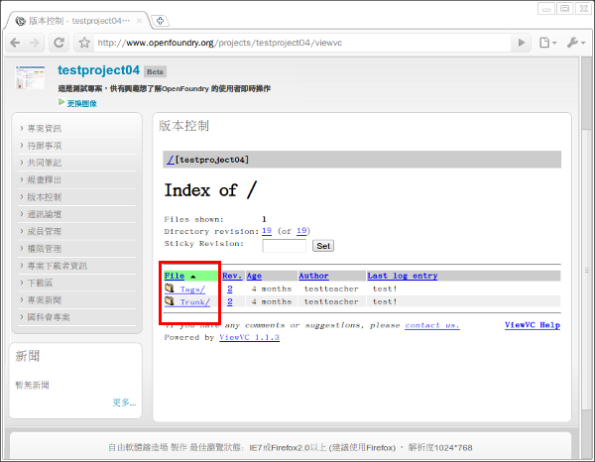
Task: Open the Tags/ directory link
Action: pyautogui.click(x=192, y=289)
